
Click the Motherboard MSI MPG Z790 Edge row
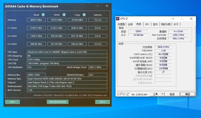[67, 86]
